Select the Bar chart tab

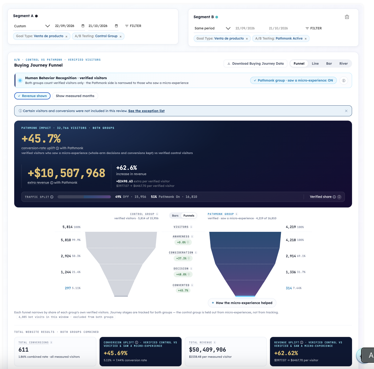(x=329, y=64)
